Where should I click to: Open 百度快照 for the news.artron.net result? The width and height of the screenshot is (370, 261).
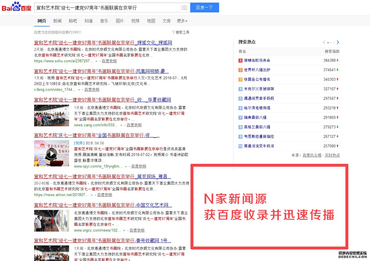point(105,195)
